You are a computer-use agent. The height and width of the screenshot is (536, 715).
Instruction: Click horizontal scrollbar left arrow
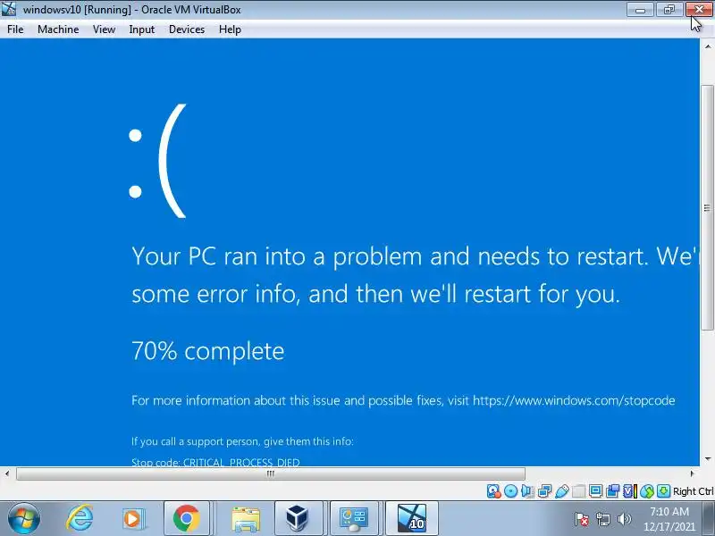(7, 473)
